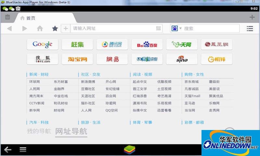Open the first WeChat notification icon
This screenshot has height=156, width=260.
coord(5,9)
